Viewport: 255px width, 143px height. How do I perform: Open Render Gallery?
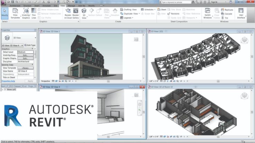point(76,13)
